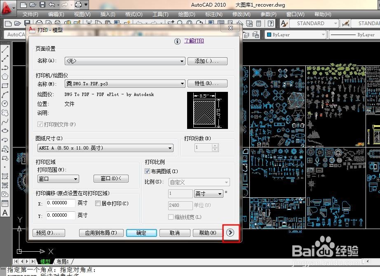Click the Preview (预览) button
The width and height of the screenshot is (380, 276).
pos(49,233)
